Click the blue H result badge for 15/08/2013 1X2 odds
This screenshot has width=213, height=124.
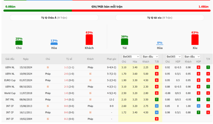(x=157, y=106)
